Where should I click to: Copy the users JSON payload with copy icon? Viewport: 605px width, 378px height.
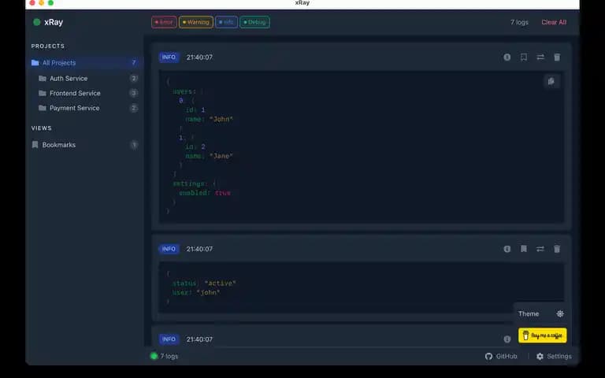[x=551, y=81]
